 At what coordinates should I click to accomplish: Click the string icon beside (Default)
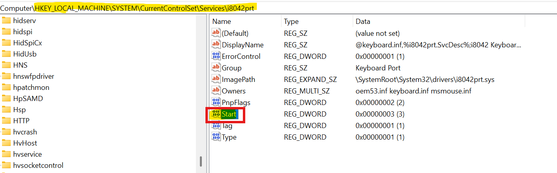pyautogui.click(x=216, y=33)
